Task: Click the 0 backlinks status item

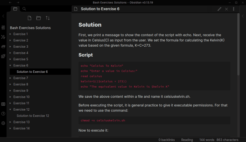Action: (167, 140)
